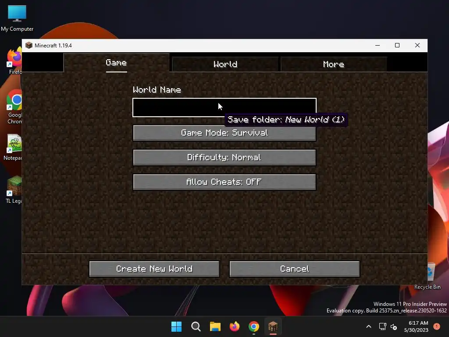
Task: Maximize the Minecraft 1.19.4 window
Action: (x=397, y=45)
